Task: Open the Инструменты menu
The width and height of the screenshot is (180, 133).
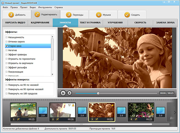Action: pos(45,7)
